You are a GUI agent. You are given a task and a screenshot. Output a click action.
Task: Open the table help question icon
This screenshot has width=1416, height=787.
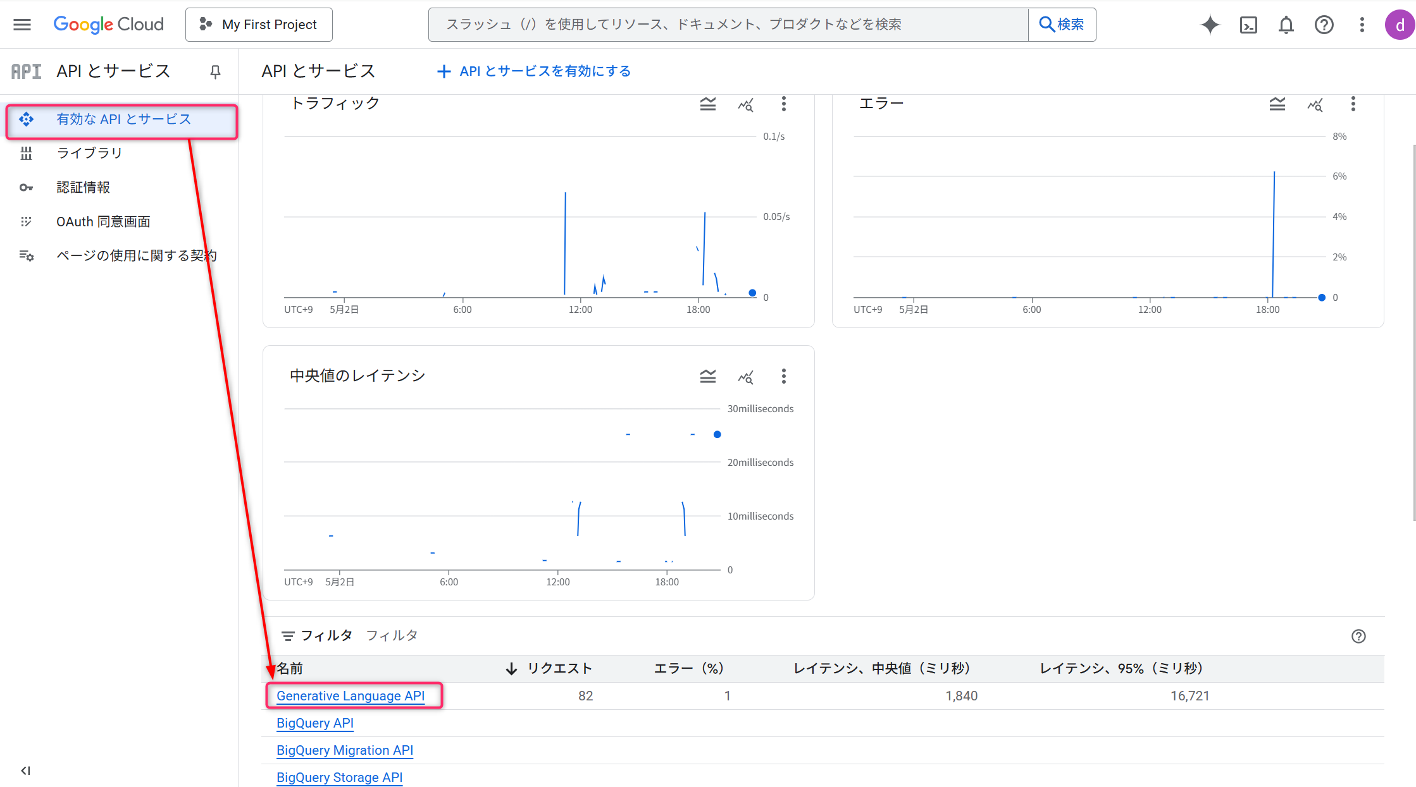click(x=1358, y=637)
